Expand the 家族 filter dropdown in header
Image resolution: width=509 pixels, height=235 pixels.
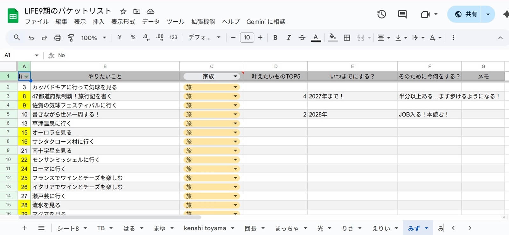[x=235, y=76]
